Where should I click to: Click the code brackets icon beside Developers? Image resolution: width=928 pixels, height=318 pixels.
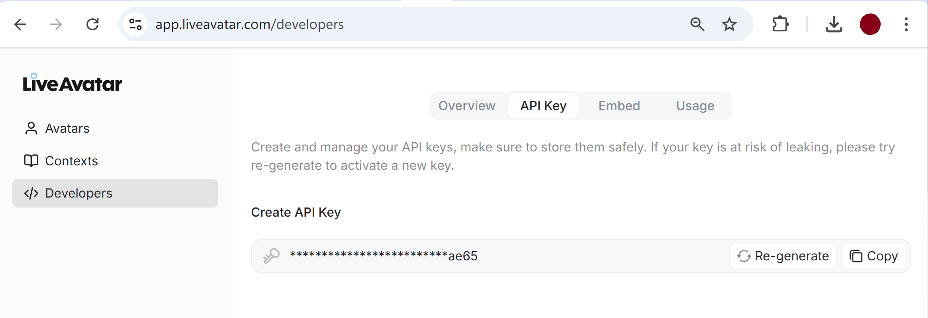pyautogui.click(x=31, y=193)
